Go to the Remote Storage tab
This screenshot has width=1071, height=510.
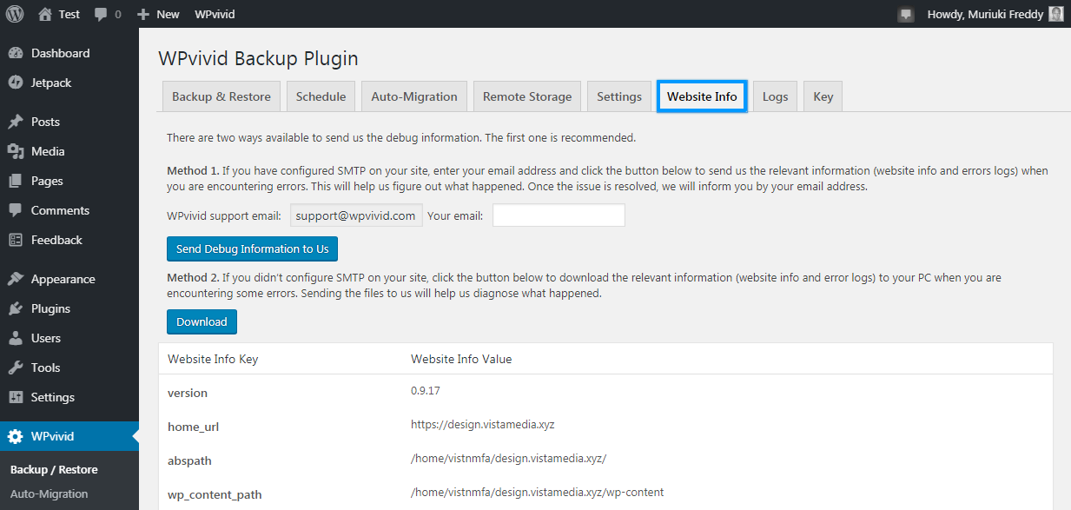[527, 96]
